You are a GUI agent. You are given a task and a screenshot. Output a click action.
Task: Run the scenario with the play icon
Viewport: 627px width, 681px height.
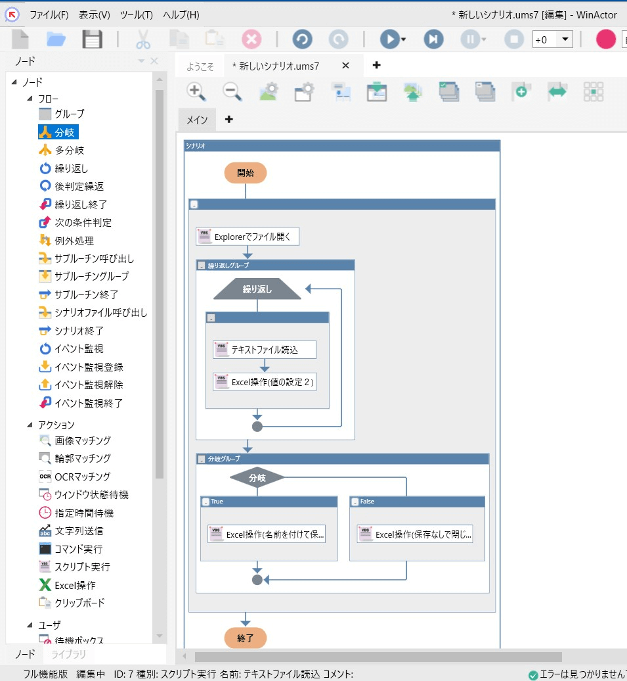[387, 39]
